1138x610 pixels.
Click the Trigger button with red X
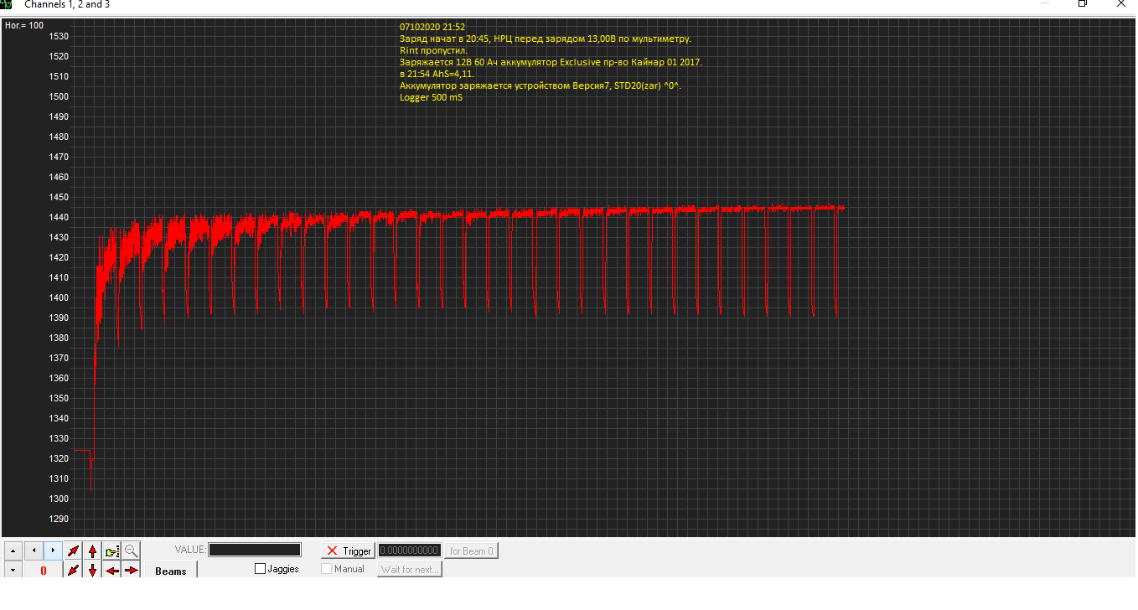348,551
